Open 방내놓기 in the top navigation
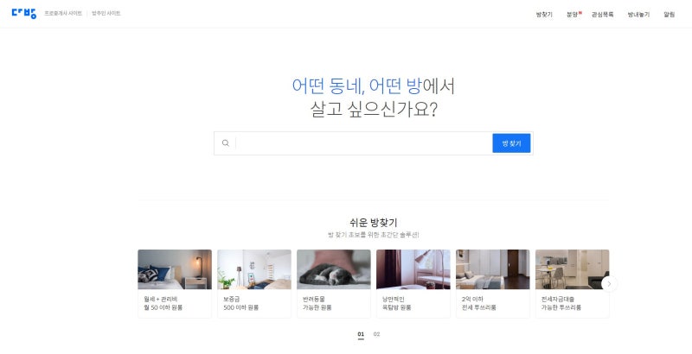The height and width of the screenshot is (354, 692). (638, 15)
